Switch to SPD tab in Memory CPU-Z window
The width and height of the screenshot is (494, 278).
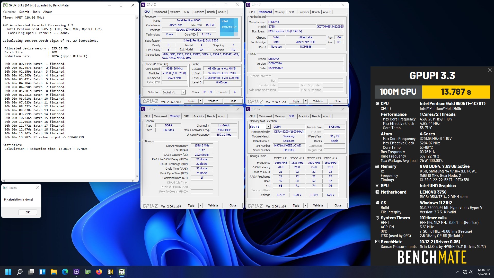pos(186,116)
